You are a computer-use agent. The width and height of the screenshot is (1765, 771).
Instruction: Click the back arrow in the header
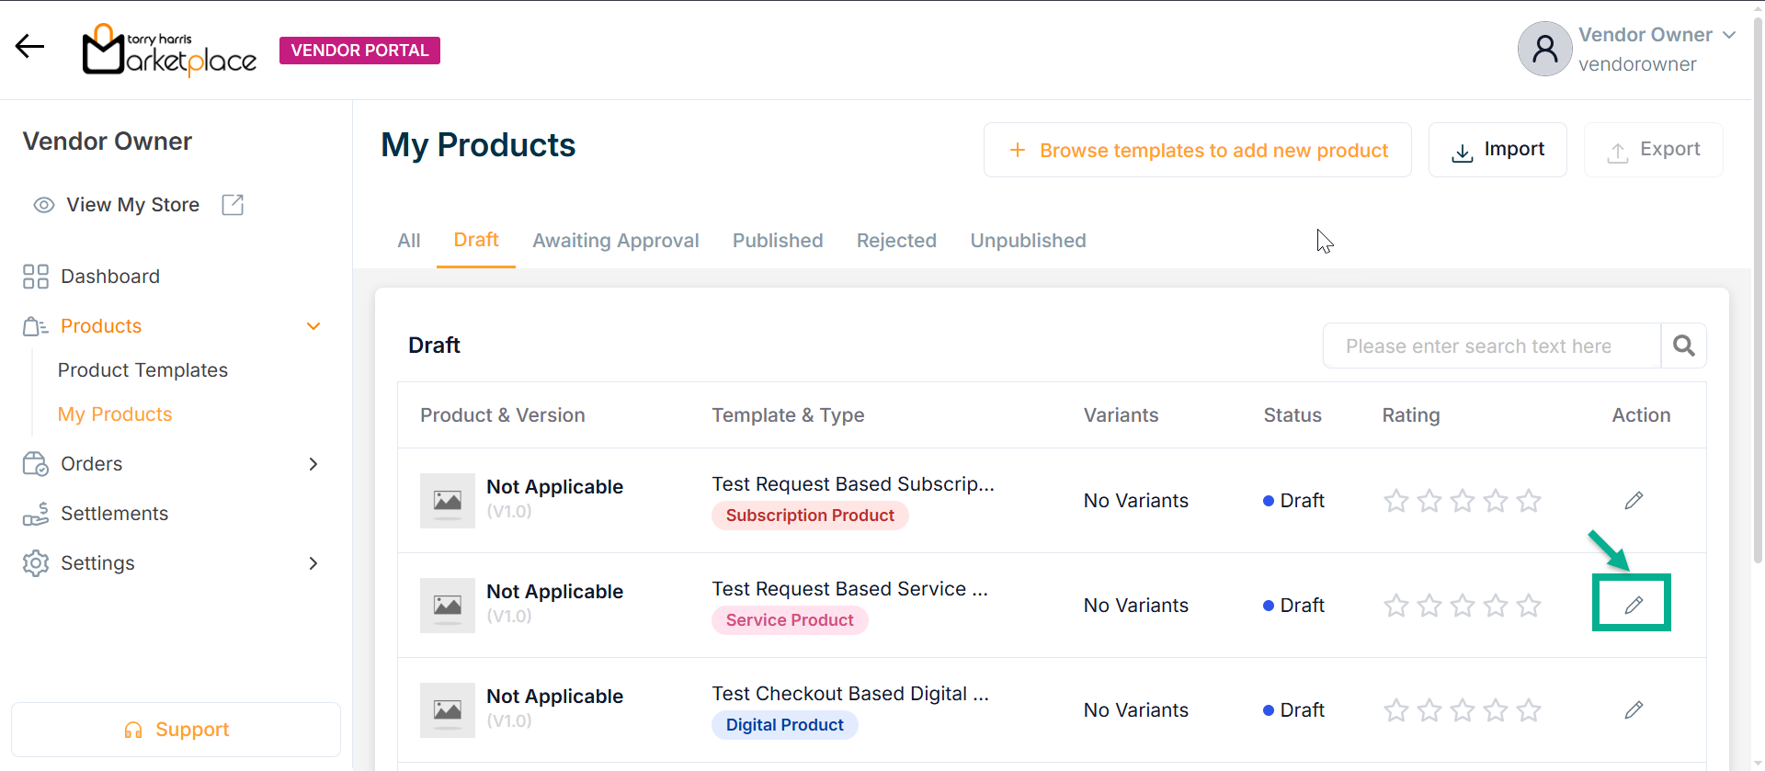point(29,47)
